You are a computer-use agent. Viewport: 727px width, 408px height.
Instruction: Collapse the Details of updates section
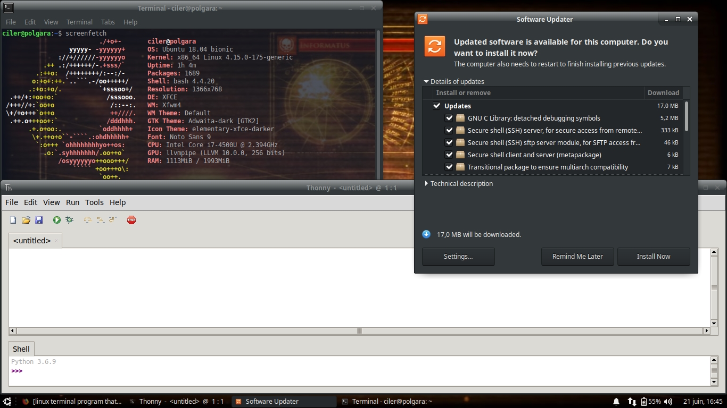(454, 81)
